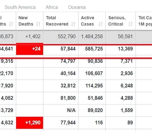The width and height of the screenshot is (152, 131).
Task: Select the 552,790 total recovered cell
Action: [61, 37]
